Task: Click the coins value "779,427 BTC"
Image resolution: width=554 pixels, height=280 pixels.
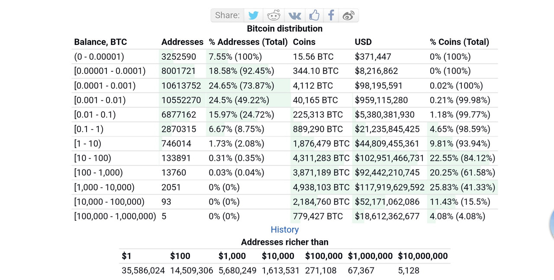Action: 318,216
